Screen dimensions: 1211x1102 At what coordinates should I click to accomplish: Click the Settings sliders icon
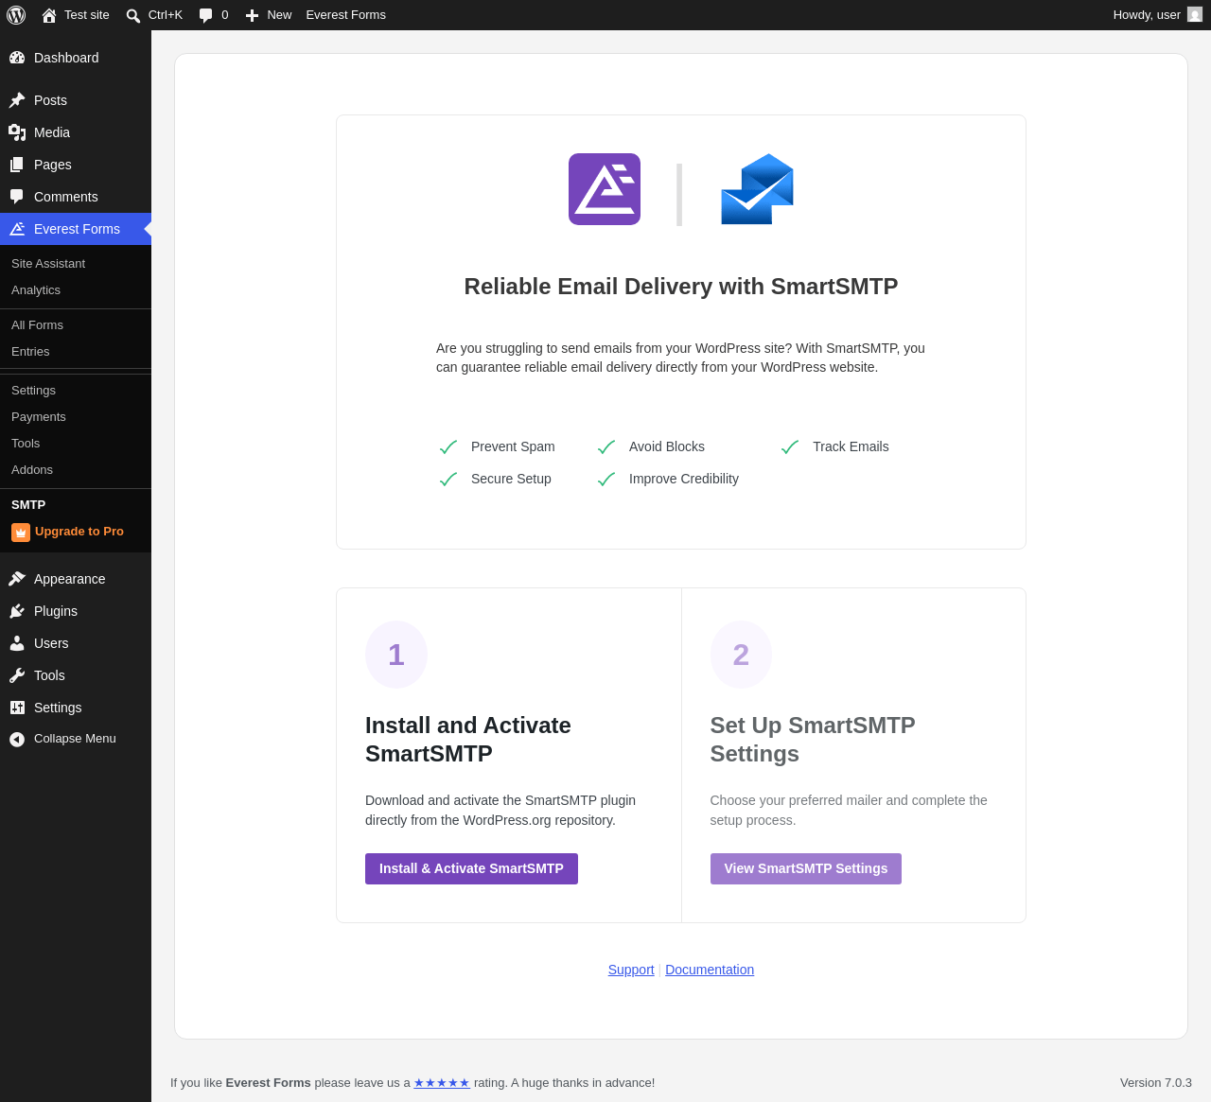coord(17,708)
